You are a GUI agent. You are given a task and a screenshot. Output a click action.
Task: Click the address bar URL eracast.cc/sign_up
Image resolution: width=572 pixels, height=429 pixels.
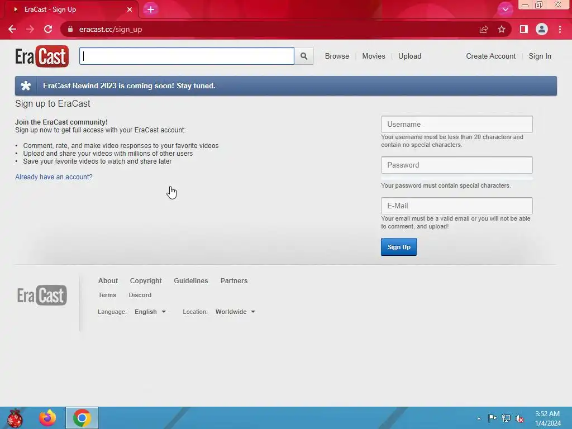(111, 29)
